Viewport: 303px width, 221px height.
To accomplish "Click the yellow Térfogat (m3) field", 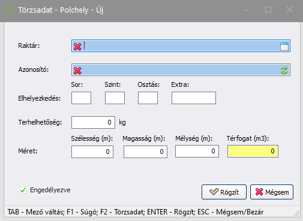I will (x=253, y=151).
